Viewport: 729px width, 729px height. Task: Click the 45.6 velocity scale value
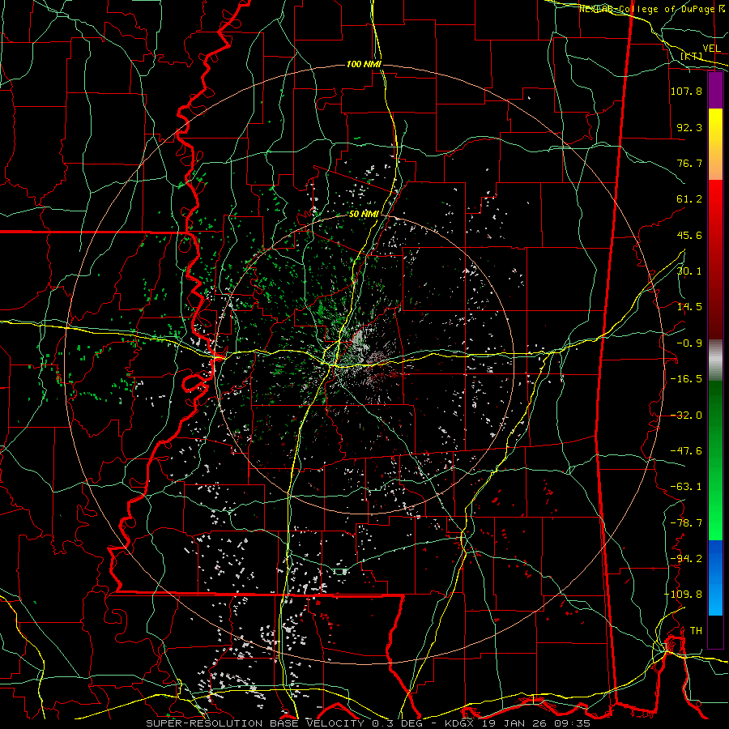click(689, 235)
